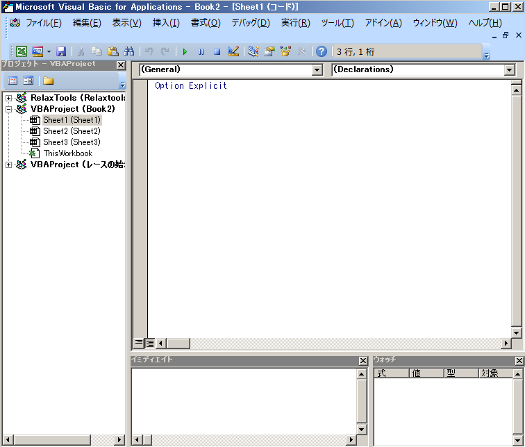525x447 pixels.
Task: Open the デバッグ(D) menu
Action: pos(251,23)
